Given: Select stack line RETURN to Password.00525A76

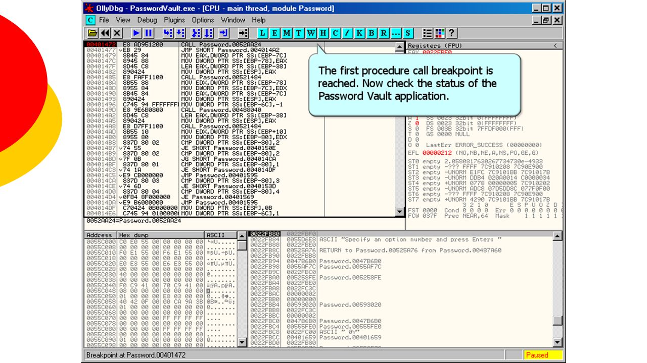Looking at the screenshot, I should (x=401, y=251).
